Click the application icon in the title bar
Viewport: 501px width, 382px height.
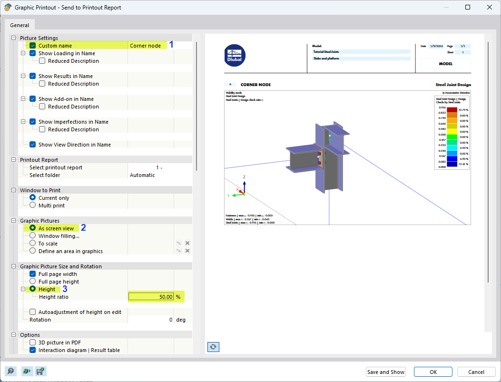pyautogui.click(x=8, y=7)
